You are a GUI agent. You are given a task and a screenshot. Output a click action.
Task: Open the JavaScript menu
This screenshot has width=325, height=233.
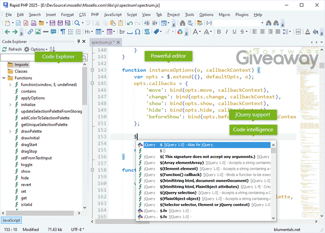(x=113, y=15)
